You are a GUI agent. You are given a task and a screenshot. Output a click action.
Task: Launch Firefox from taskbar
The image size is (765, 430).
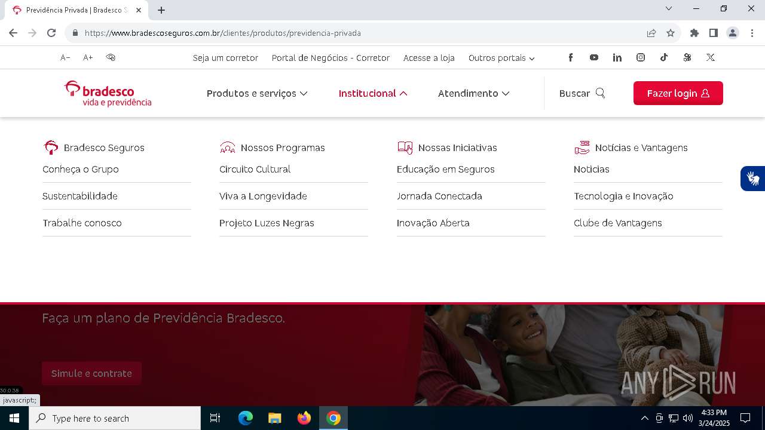(304, 418)
